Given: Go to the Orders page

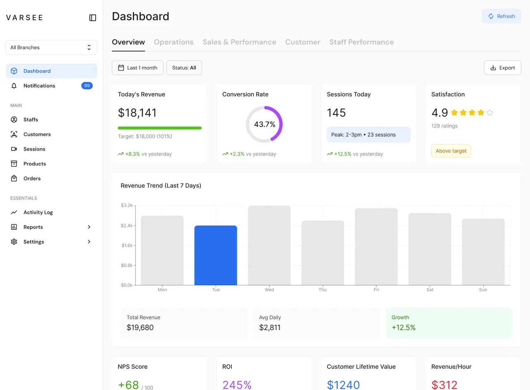Looking at the screenshot, I should click(51, 178).
